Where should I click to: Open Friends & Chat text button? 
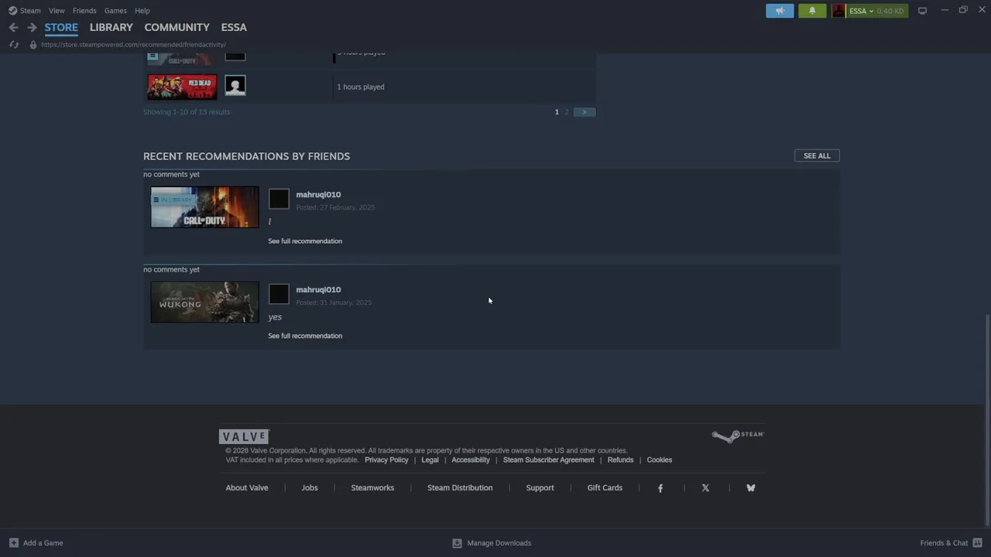[x=944, y=543]
